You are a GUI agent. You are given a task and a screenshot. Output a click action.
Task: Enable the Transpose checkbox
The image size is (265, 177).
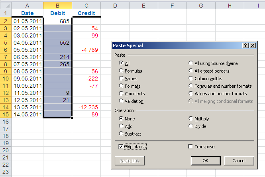coord(191,147)
